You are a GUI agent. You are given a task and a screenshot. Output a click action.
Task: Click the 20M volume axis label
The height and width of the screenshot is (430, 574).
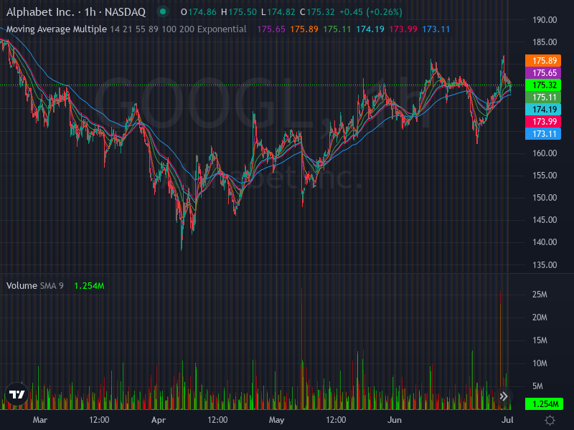coord(540,317)
